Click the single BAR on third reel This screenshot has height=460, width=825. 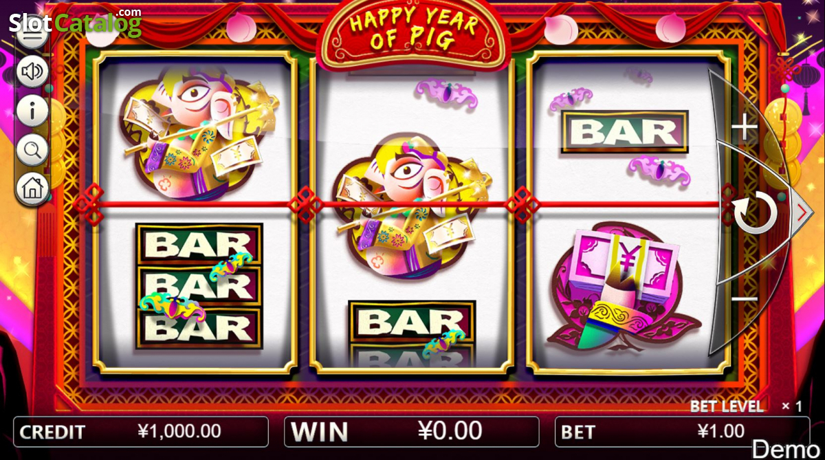click(624, 131)
